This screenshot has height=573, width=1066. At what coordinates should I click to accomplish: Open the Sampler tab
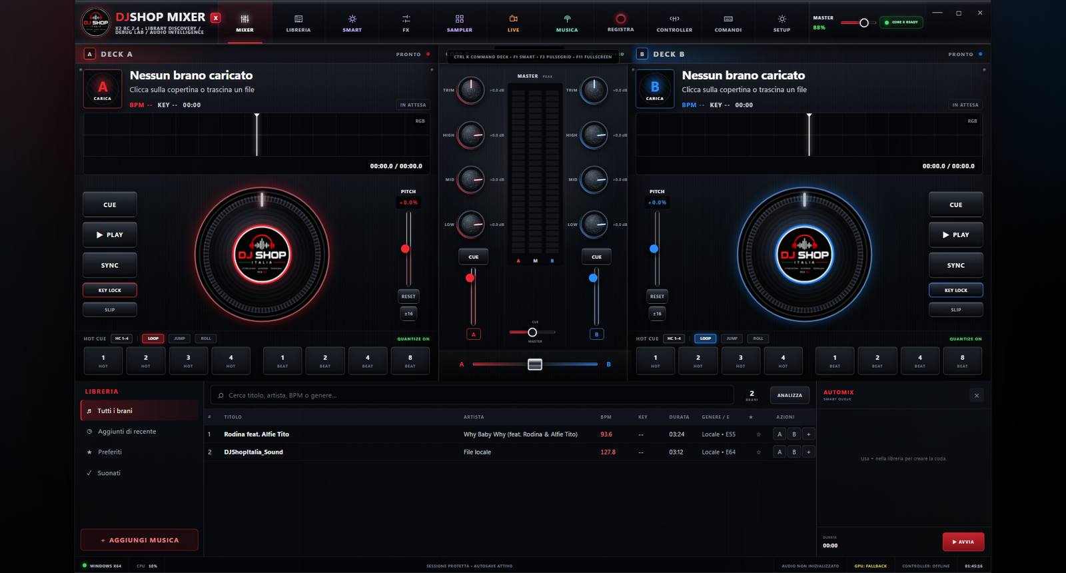pyautogui.click(x=460, y=23)
